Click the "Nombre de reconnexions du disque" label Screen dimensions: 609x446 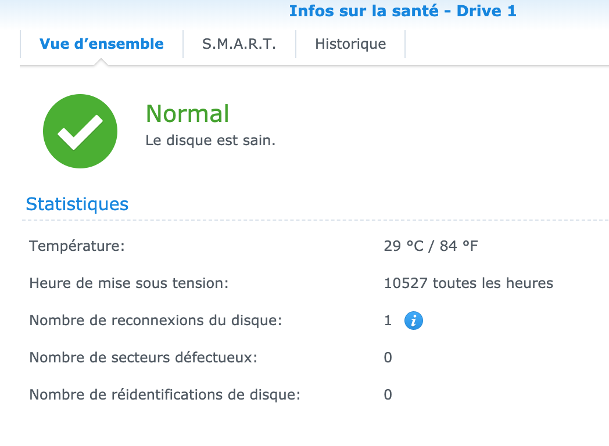156,321
